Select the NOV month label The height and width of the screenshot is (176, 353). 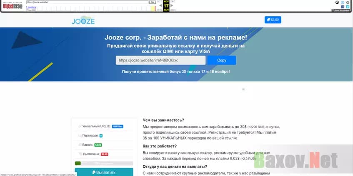[166, 1]
